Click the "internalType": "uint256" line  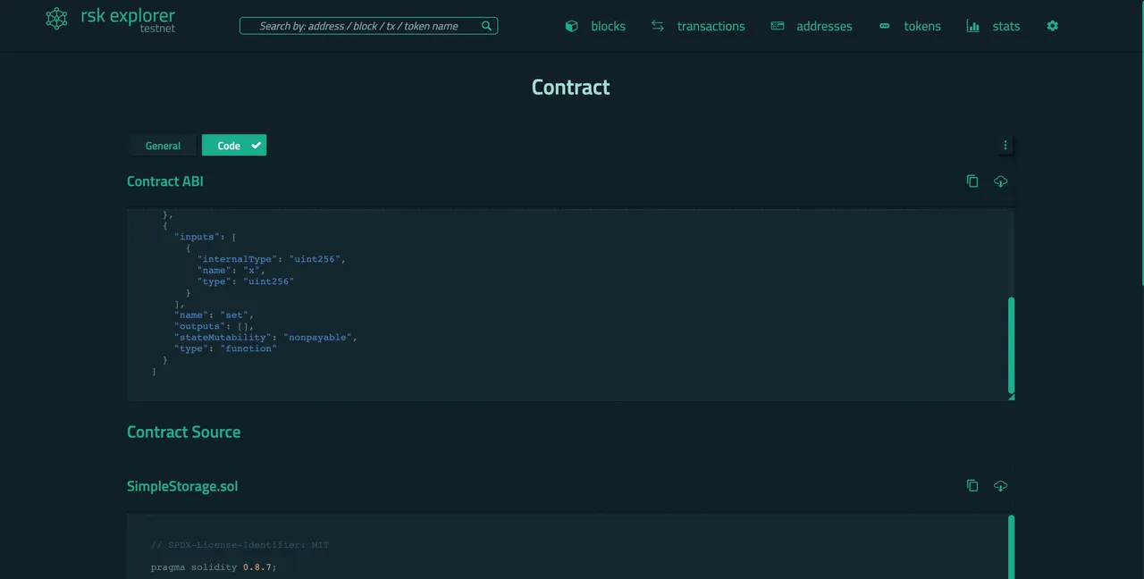(272, 259)
